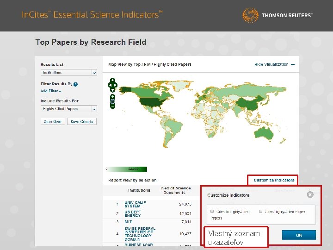Click the map color scale legend bar
This screenshot has height=250, width=333.
128,169
